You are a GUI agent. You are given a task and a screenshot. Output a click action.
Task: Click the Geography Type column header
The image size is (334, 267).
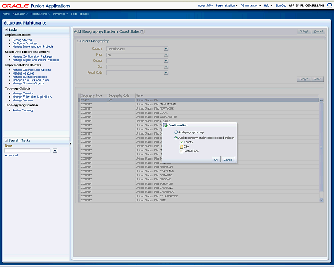point(94,96)
